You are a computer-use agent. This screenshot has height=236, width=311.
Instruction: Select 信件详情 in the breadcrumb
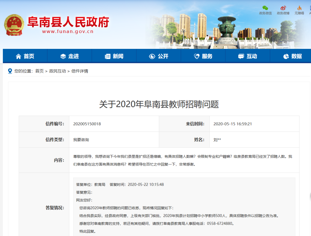pyautogui.click(x=80, y=71)
